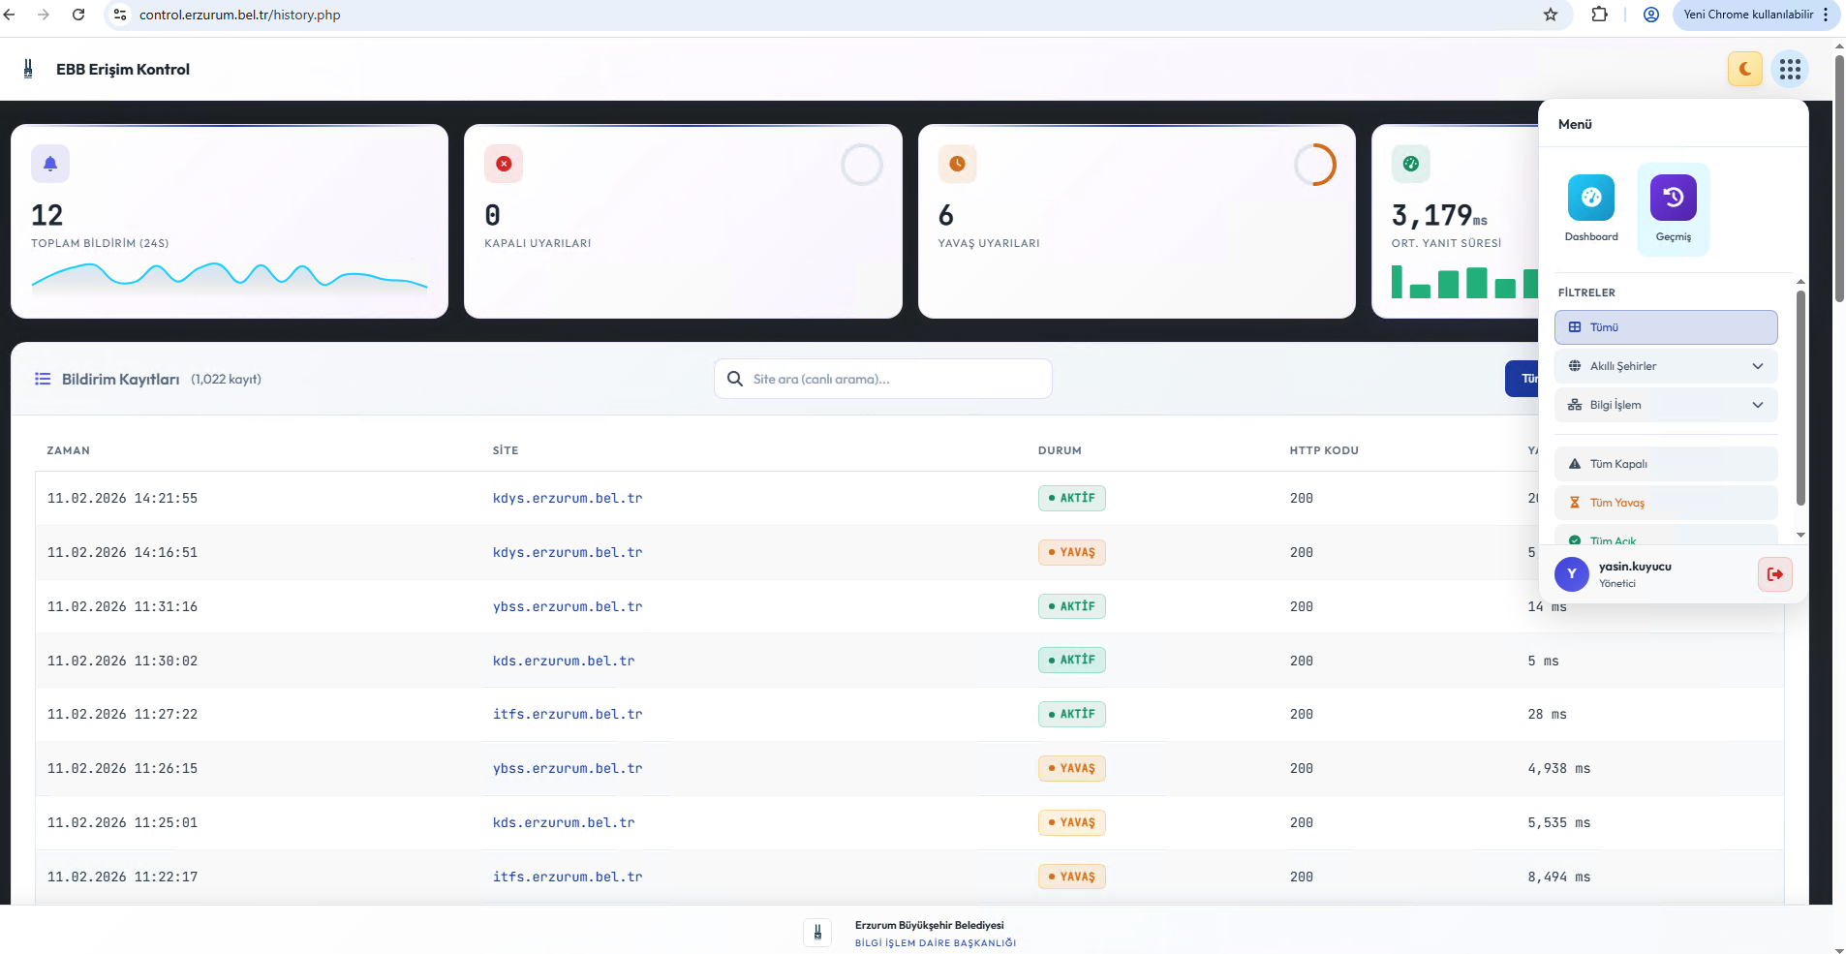Click the menu panel's vertical scrollbar
1846x954 pixels.
point(1800,397)
